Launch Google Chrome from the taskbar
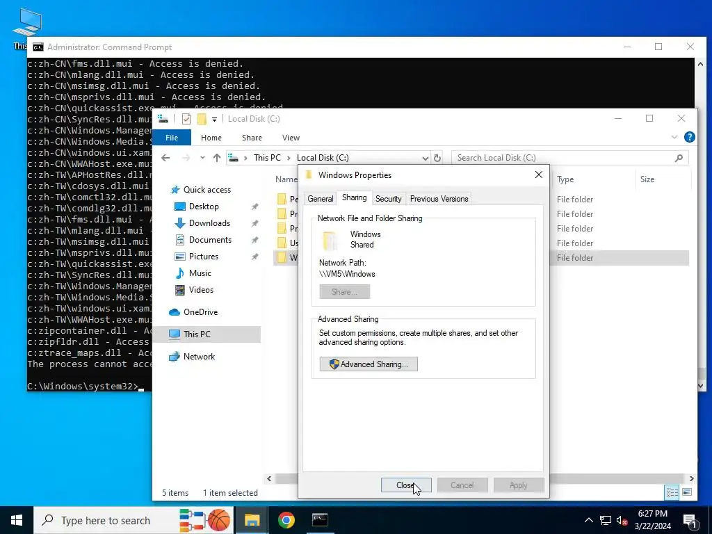This screenshot has width=712, height=534. pos(286,520)
